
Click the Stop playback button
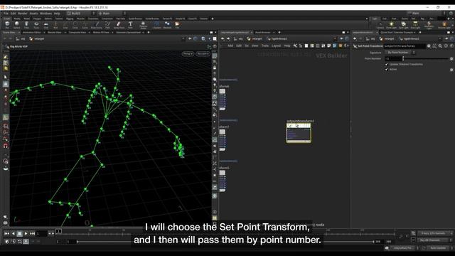pos(19,233)
